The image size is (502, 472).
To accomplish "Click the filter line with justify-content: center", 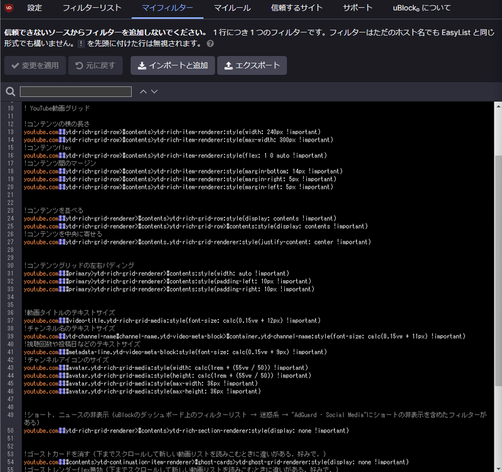I will tap(197, 242).
